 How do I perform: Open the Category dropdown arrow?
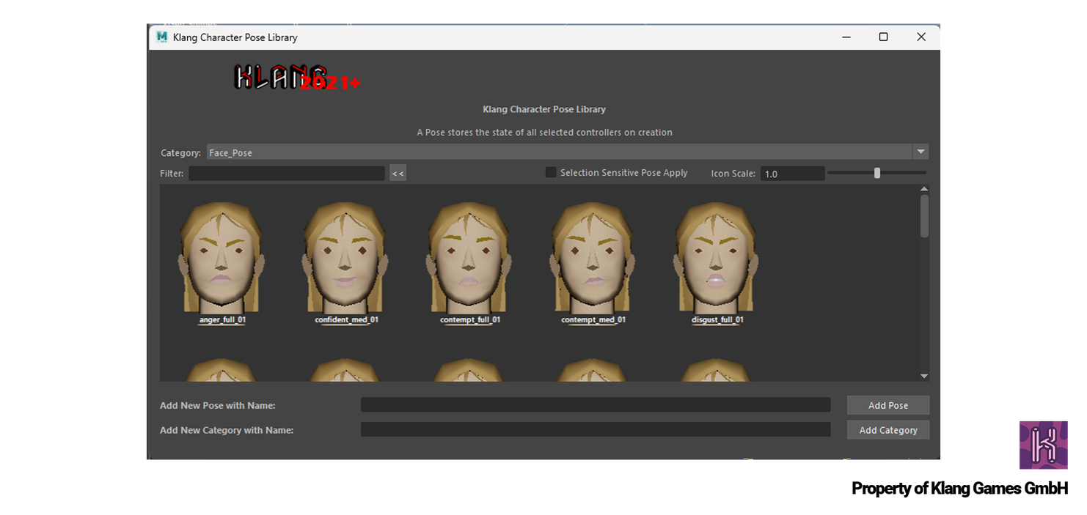click(x=921, y=152)
